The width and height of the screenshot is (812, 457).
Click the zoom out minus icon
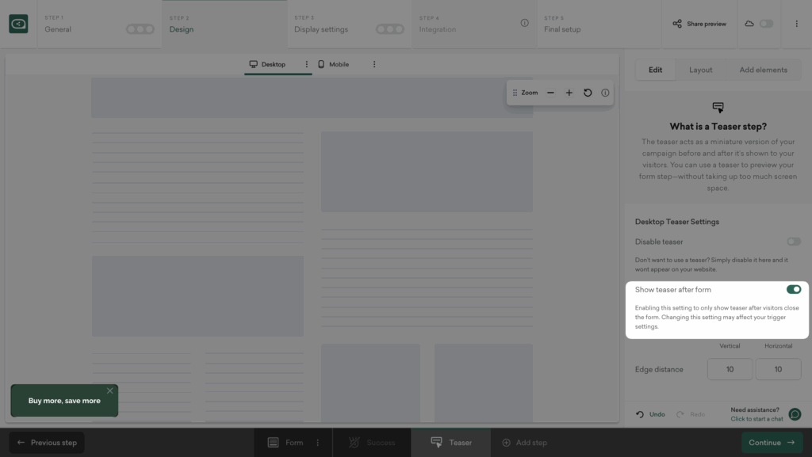pyautogui.click(x=550, y=93)
